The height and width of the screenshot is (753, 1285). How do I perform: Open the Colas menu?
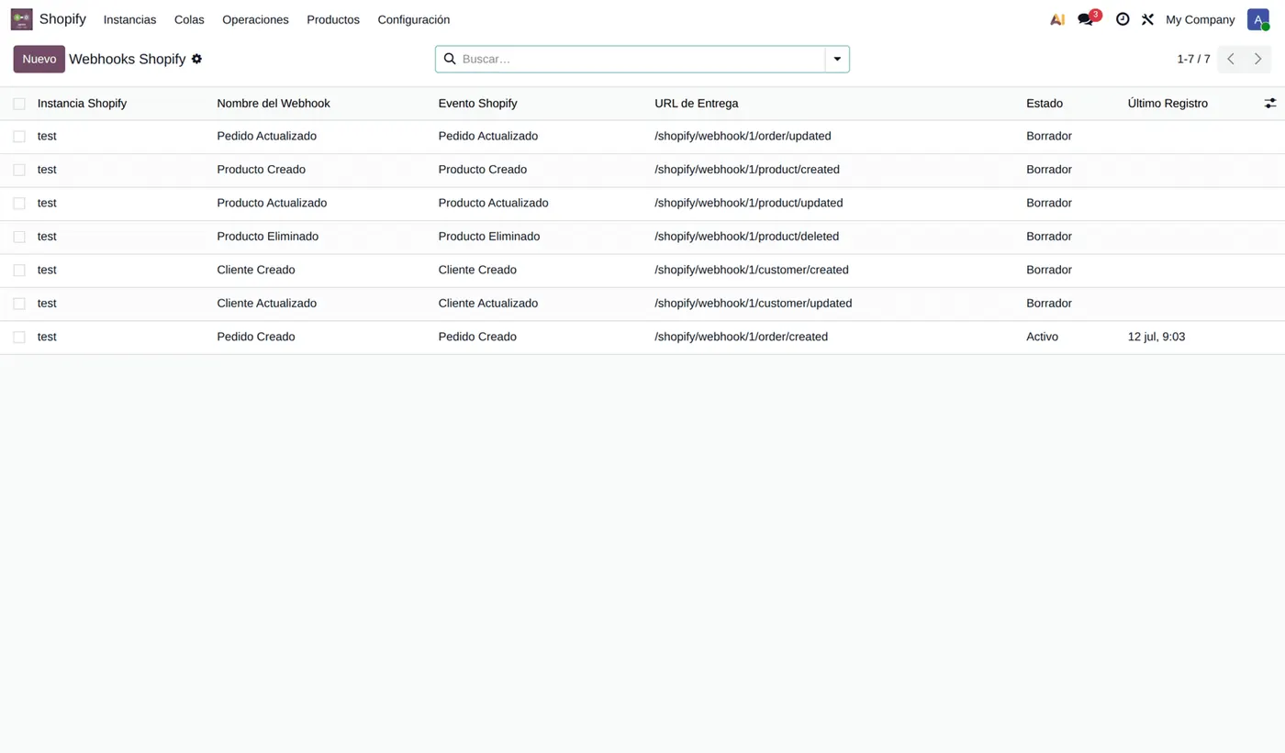click(189, 19)
